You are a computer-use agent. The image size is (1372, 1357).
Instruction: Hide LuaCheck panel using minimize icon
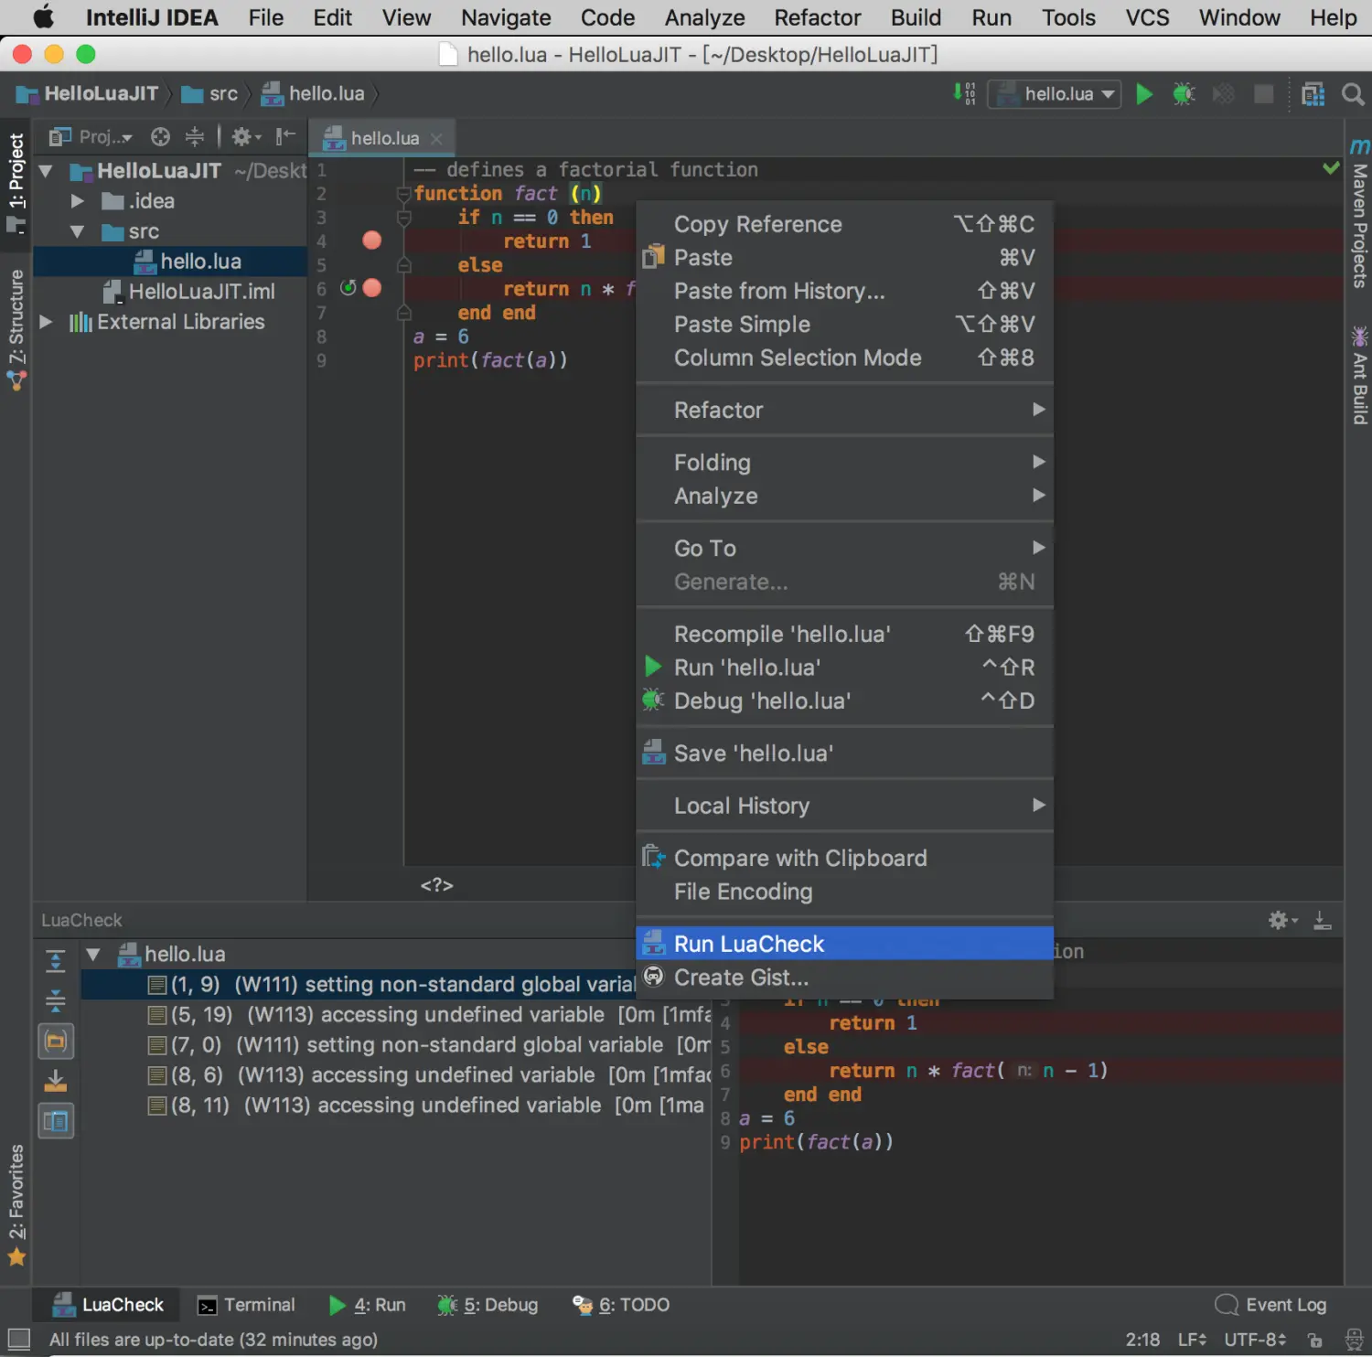point(1323,921)
